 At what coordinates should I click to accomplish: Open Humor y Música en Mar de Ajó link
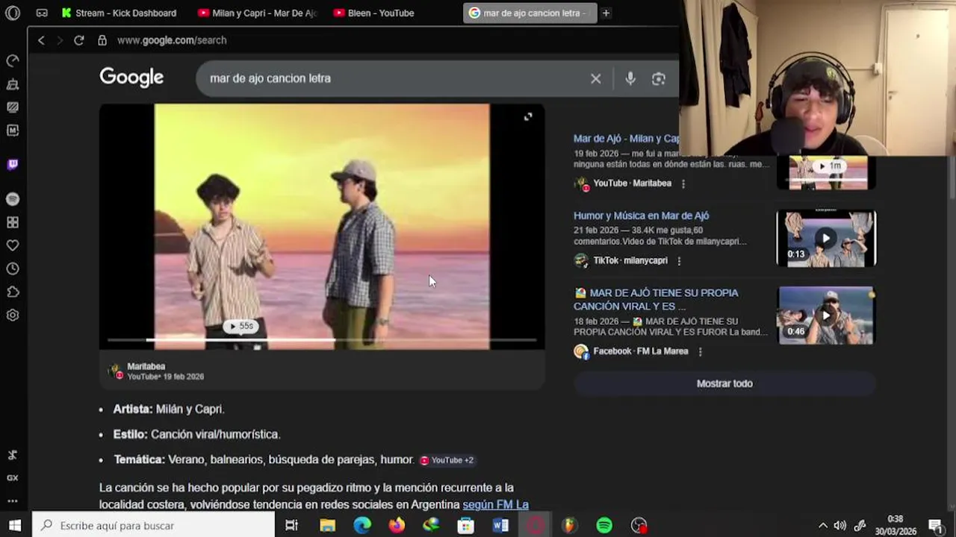tap(641, 216)
